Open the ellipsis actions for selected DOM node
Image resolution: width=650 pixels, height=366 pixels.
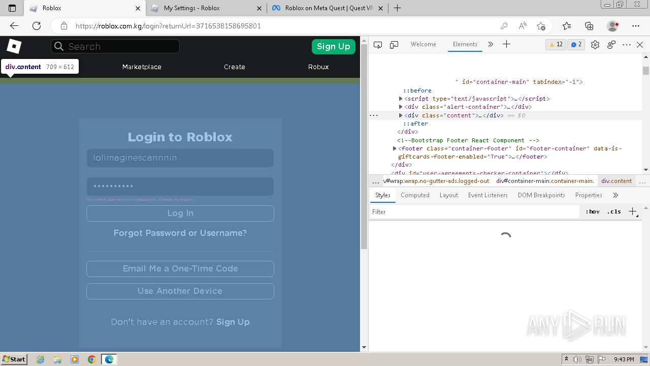374,115
